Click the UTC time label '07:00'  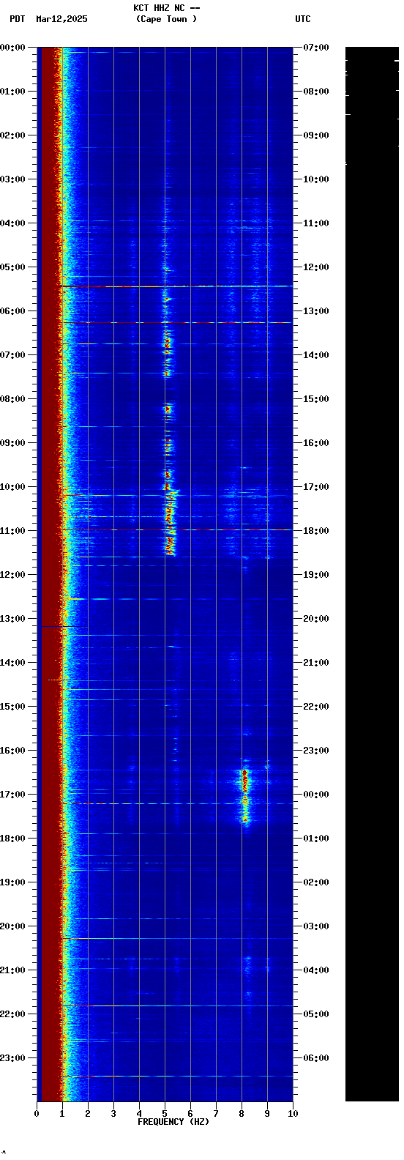coord(316,48)
